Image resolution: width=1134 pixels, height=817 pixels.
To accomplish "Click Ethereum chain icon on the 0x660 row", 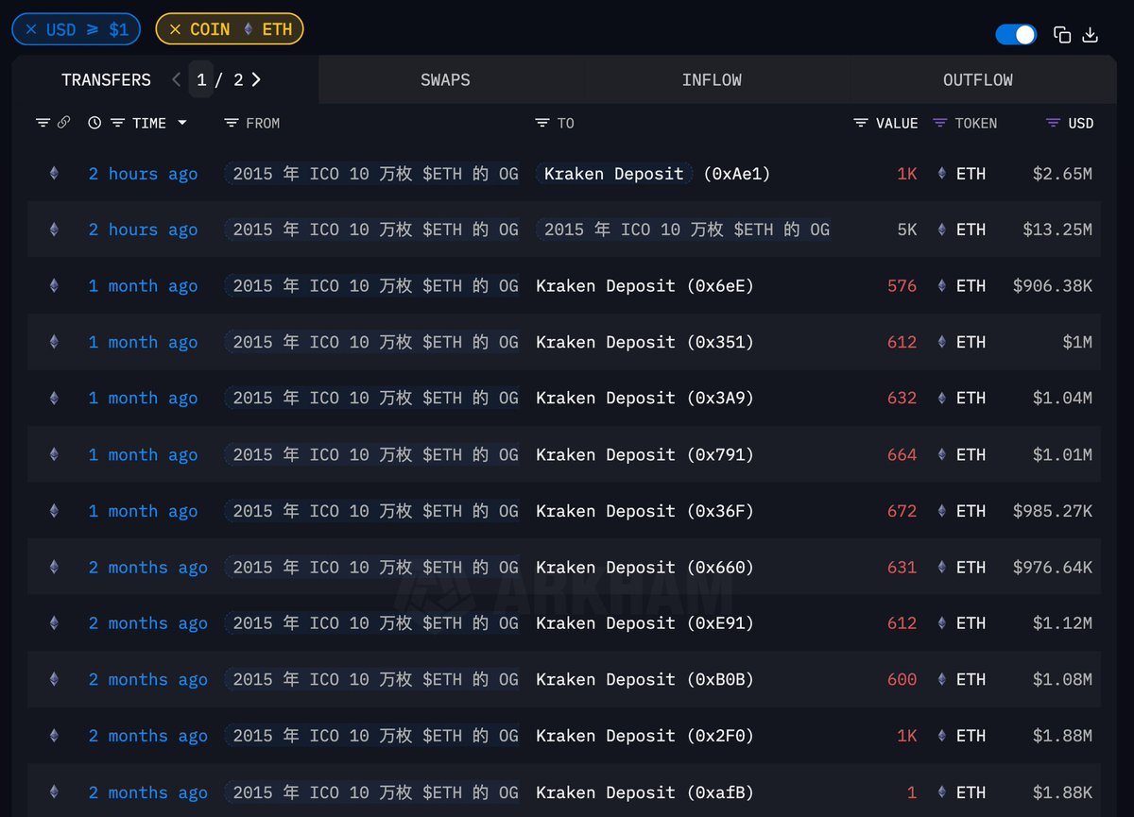I will [54, 567].
